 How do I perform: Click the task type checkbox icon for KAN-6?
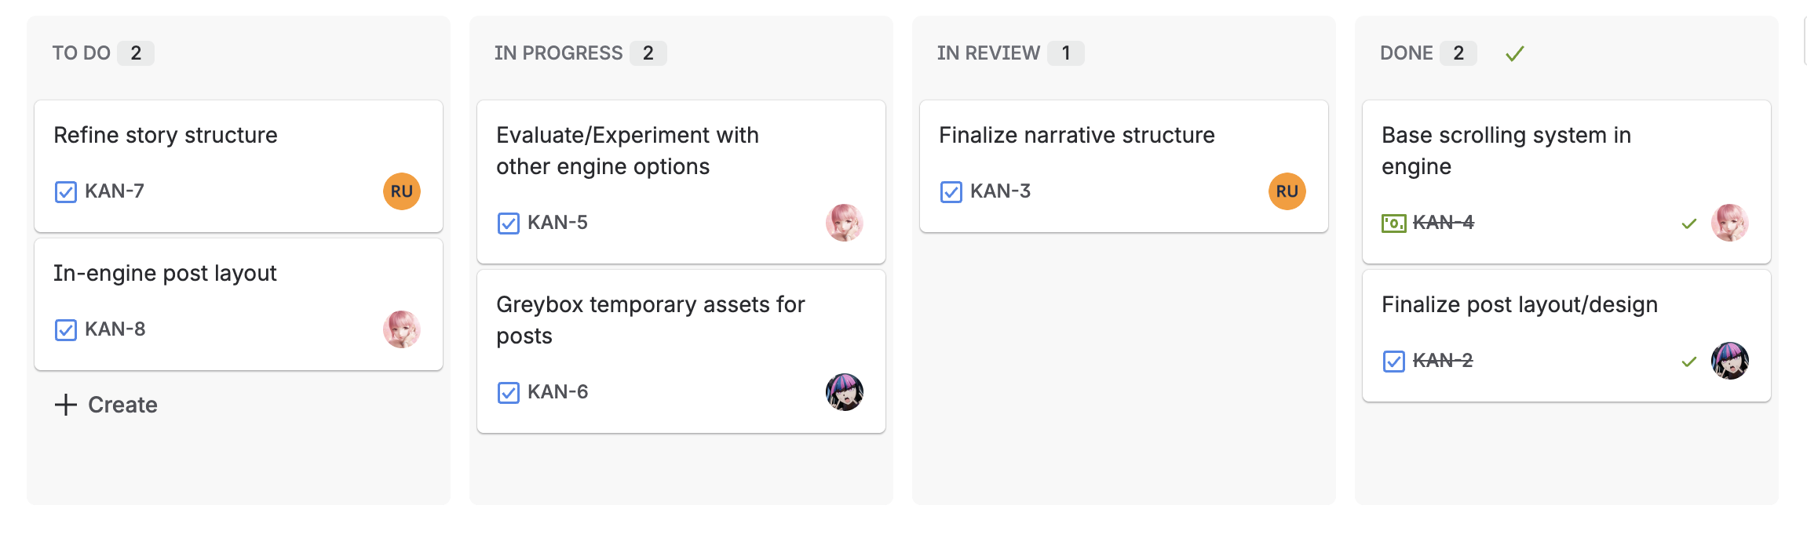point(509,393)
